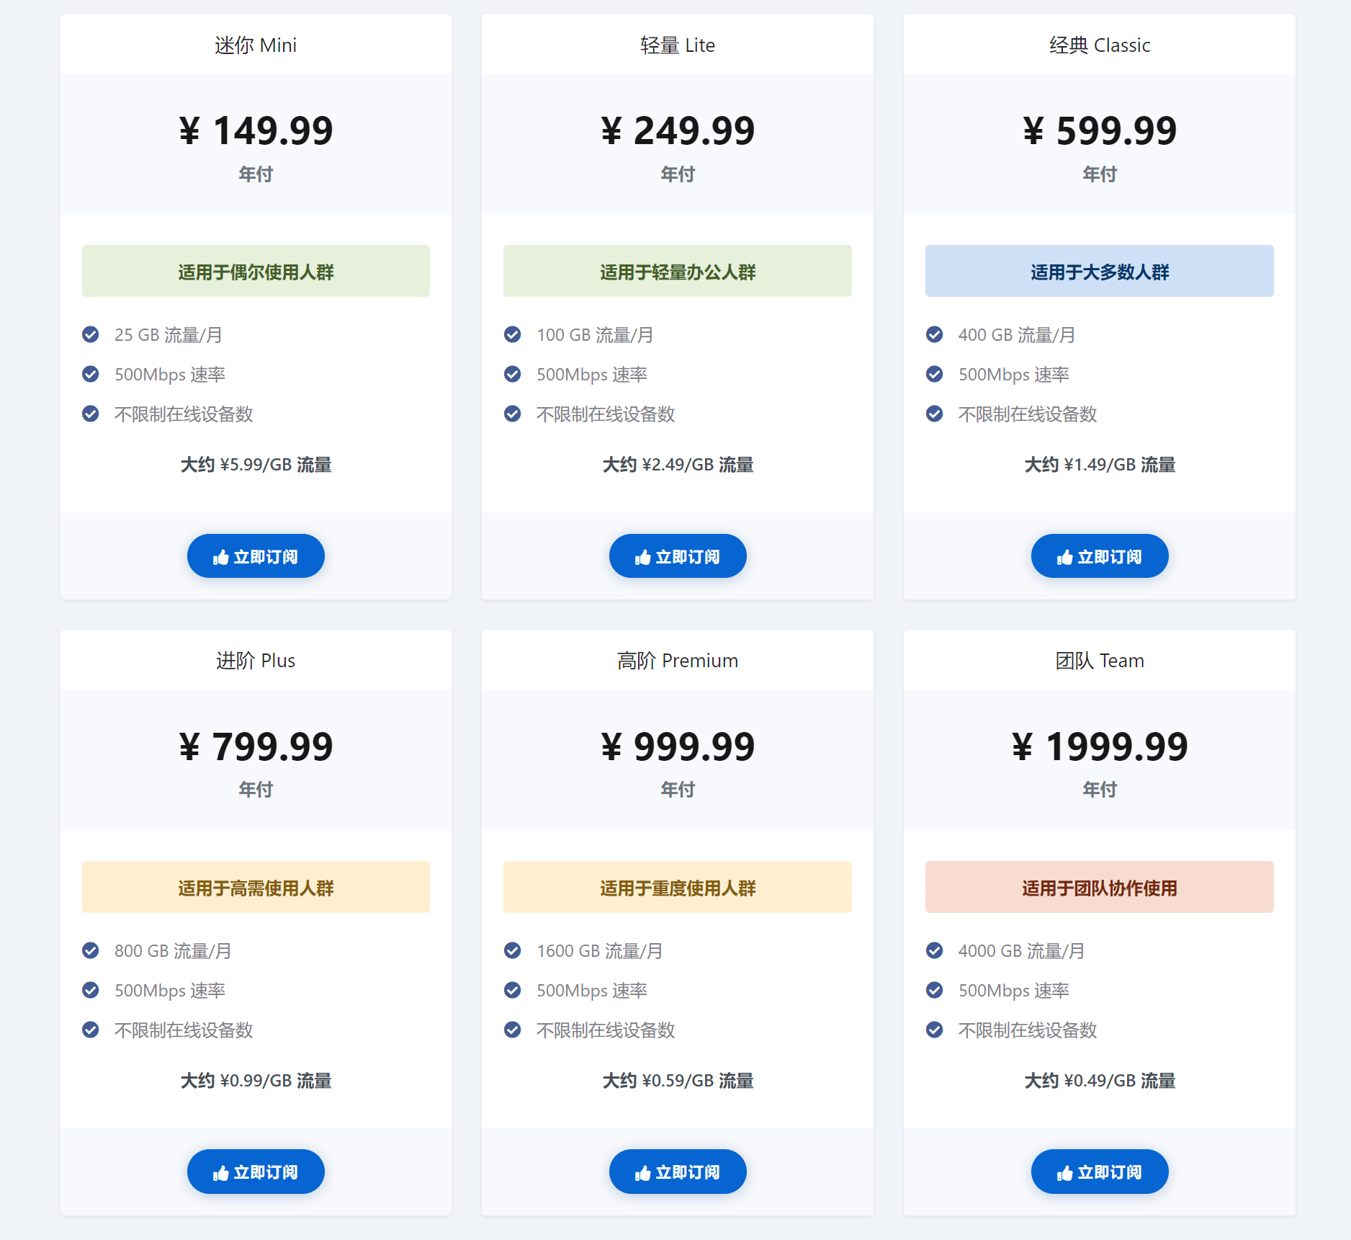Click 立即订阅 for 轻量 Lite
Viewport: 1351px width, 1240px height.
click(677, 556)
